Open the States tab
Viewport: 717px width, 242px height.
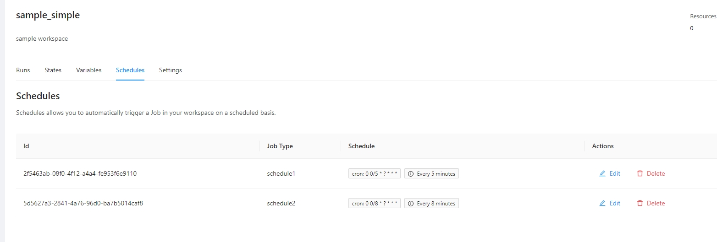(53, 70)
